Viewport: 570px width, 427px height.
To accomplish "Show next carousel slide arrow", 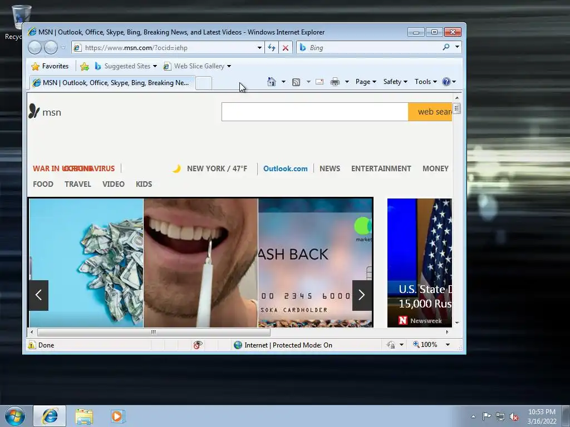I will [362, 295].
